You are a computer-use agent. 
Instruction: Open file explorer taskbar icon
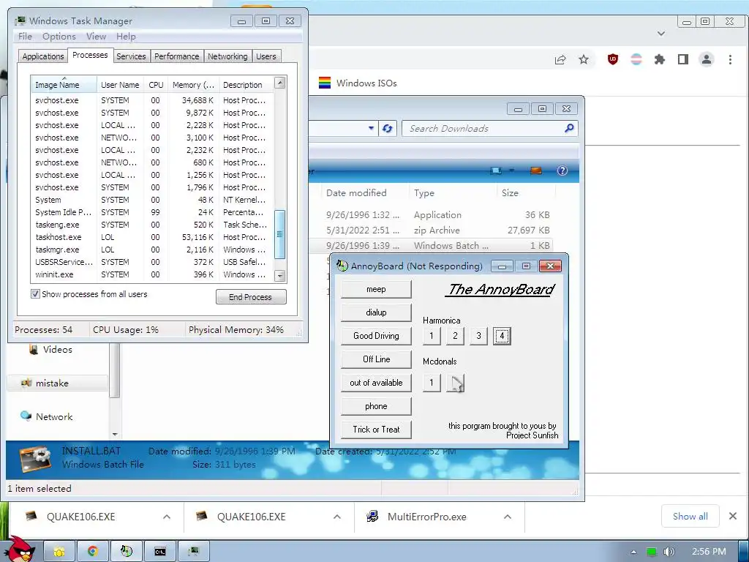coord(59,552)
